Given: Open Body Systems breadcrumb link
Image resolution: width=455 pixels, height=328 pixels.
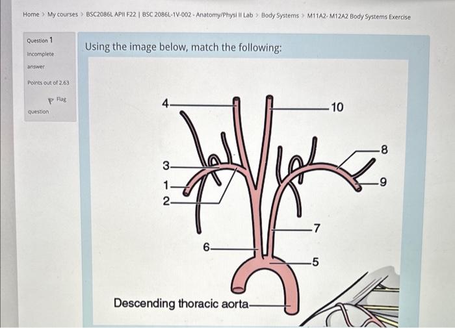Looking at the screenshot, I should 280,16.
